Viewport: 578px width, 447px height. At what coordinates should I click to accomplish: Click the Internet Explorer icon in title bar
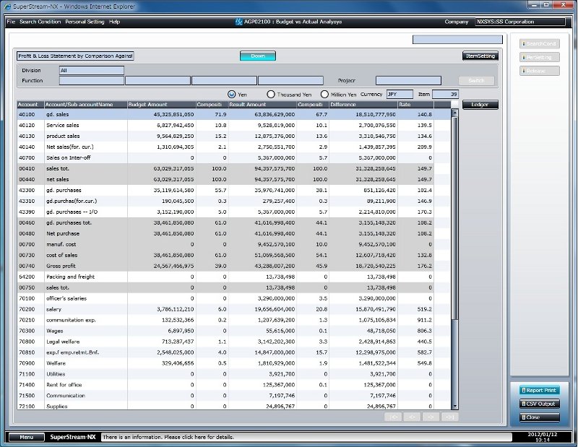pos(7,6)
